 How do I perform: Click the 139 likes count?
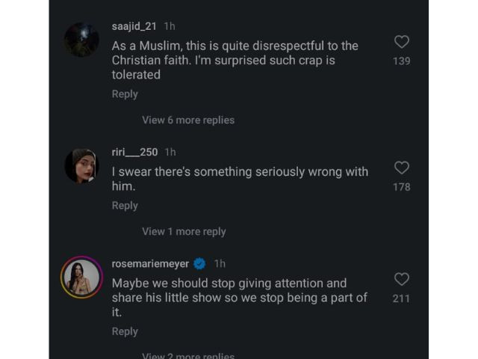[x=401, y=61]
